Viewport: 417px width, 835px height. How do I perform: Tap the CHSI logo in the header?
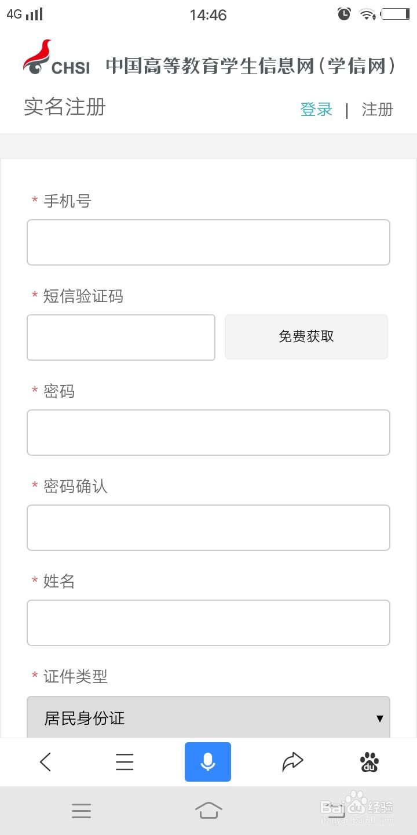[x=55, y=58]
